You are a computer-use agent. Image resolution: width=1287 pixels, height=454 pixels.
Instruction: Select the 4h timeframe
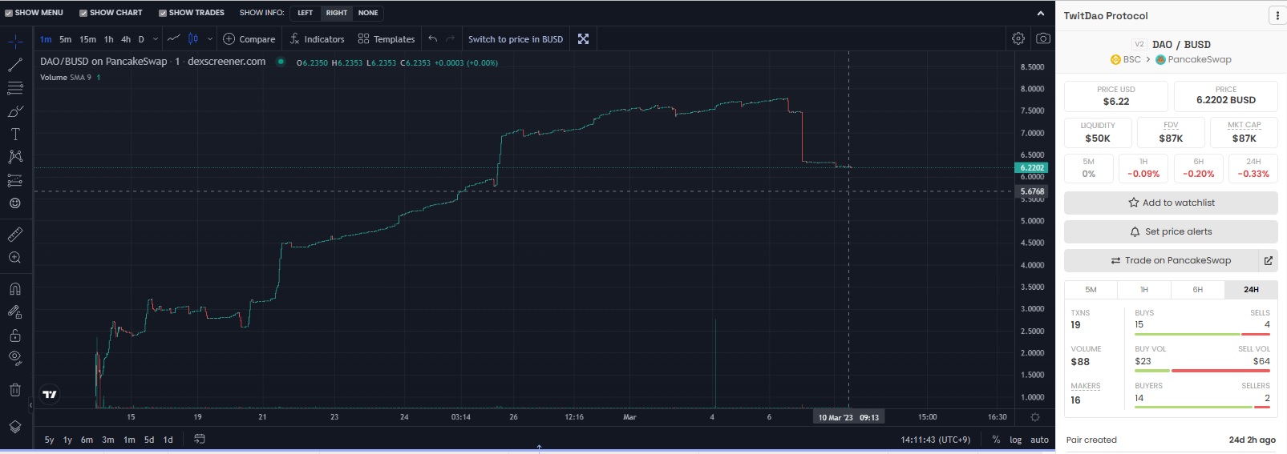point(126,39)
